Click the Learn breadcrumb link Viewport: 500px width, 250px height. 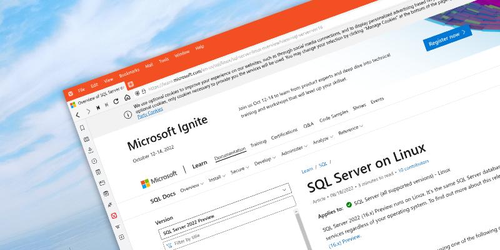click(x=307, y=170)
